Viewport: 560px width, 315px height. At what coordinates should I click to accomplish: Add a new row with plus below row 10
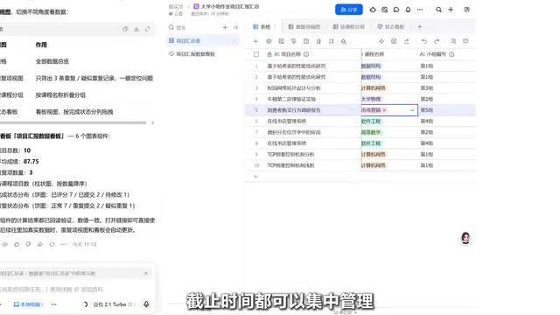click(255, 177)
